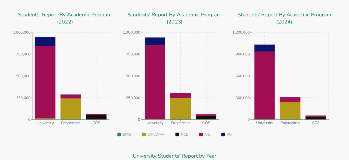This screenshot has height=160, width=349.
Task: Toggle the DIPLOMA series legend label
Action: pos(156,134)
